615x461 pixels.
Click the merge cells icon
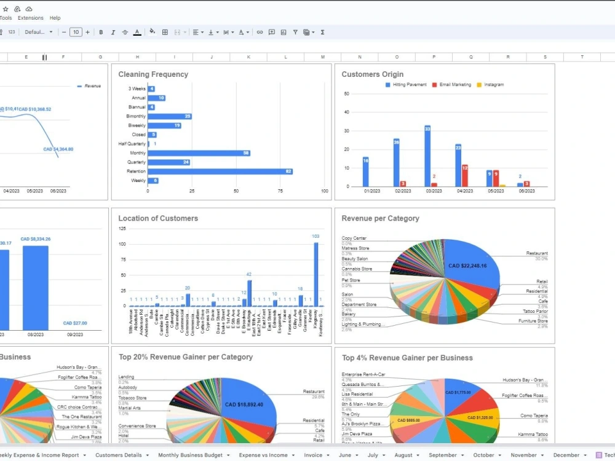177,32
